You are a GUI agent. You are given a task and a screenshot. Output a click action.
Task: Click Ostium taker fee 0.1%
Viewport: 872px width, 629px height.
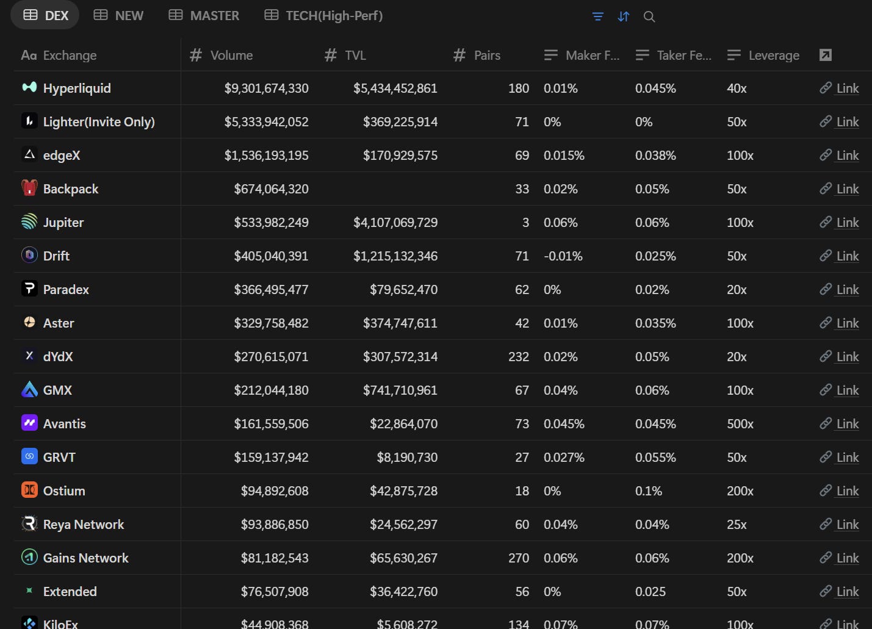tap(649, 491)
